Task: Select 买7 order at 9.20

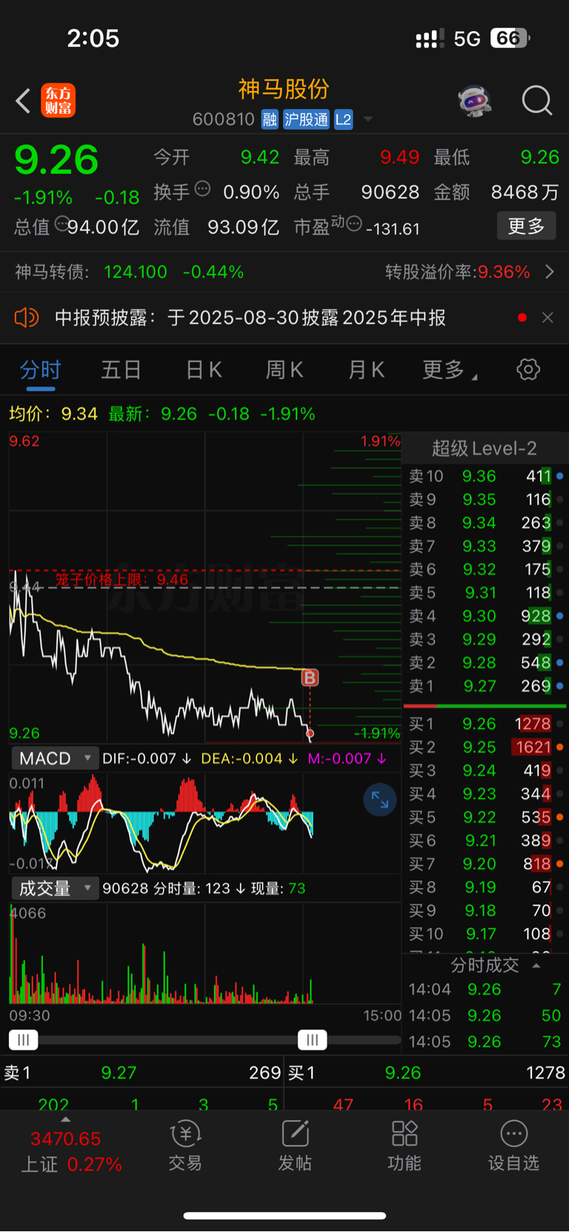Action: coord(485,864)
